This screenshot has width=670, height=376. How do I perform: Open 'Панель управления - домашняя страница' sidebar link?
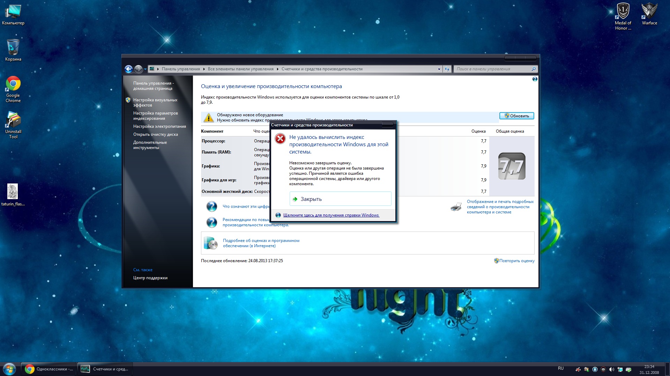coord(153,86)
